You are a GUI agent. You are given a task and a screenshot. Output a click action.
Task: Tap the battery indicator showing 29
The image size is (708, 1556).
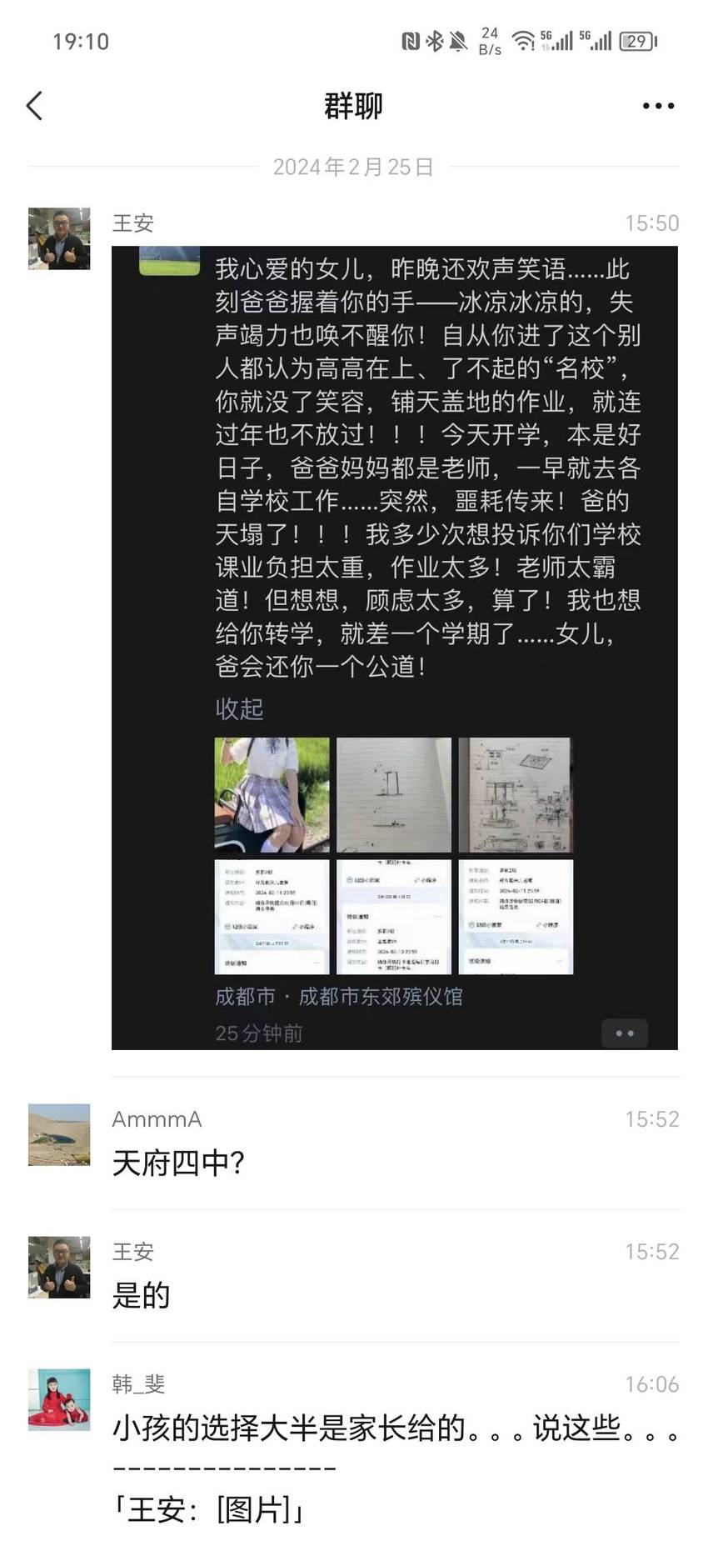coord(638,41)
